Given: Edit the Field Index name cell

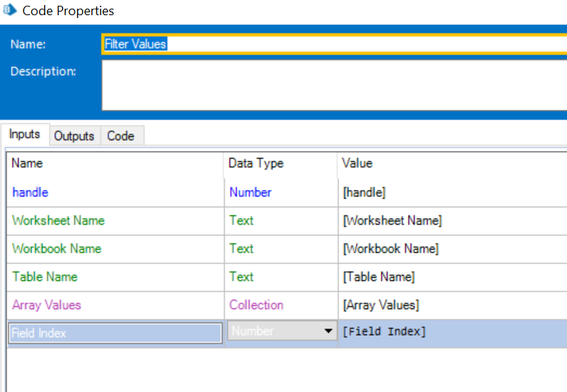Looking at the screenshot, I should click(115, 333).
